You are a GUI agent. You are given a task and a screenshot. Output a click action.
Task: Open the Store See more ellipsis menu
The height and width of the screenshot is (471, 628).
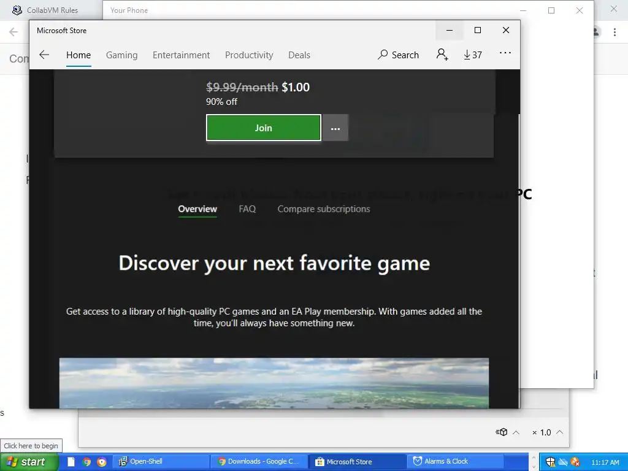click(505, 53)
